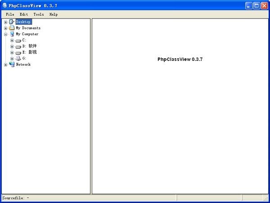
Task: Collapse the My Computer tree node
Action: [x=6, y=34]
